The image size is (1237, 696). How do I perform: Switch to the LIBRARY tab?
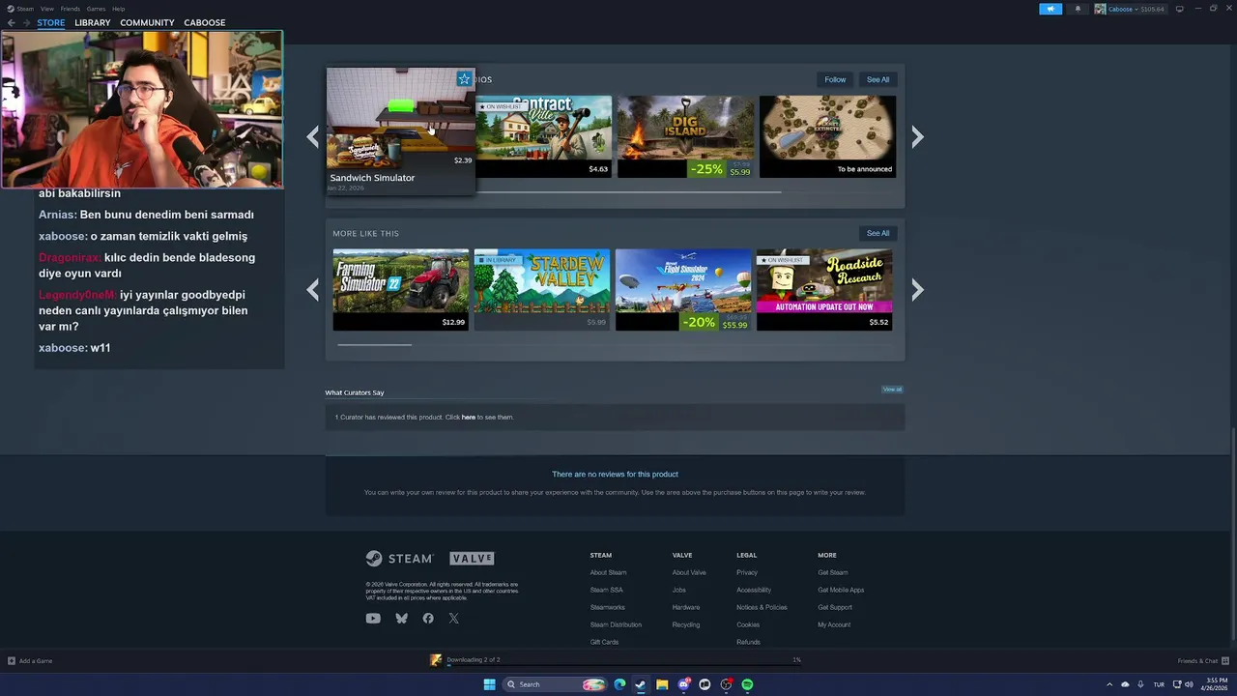pyautogui.click(x=93, y=22)
